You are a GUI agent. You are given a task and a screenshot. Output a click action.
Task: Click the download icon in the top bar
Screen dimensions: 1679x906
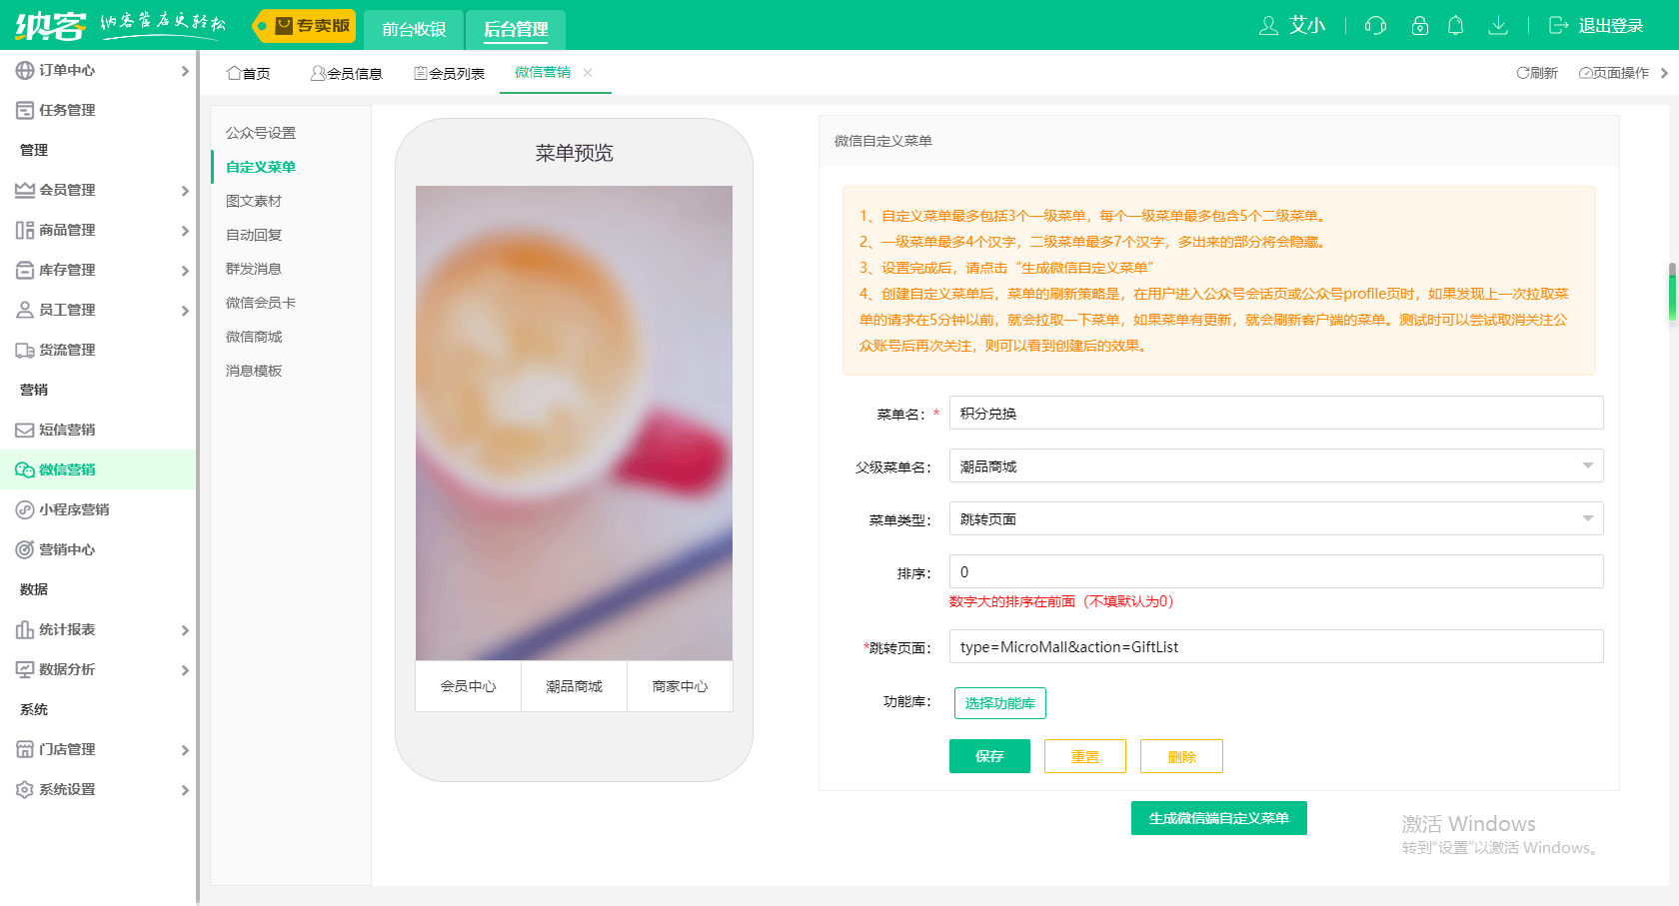(x=1498, y=26)
